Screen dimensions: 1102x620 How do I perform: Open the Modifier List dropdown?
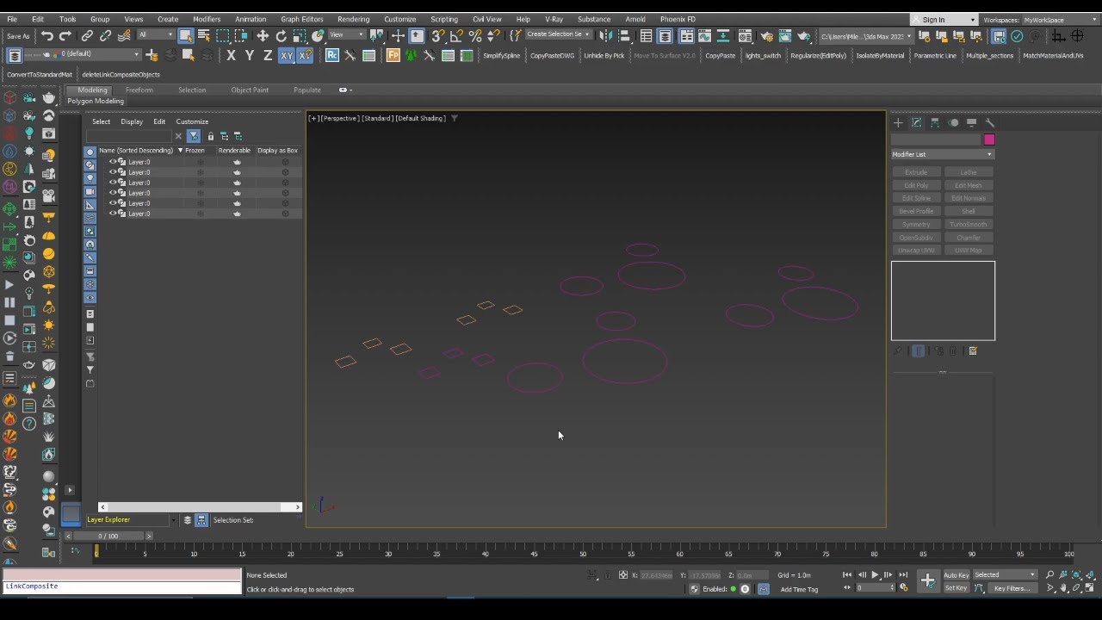tap(942, 153)
